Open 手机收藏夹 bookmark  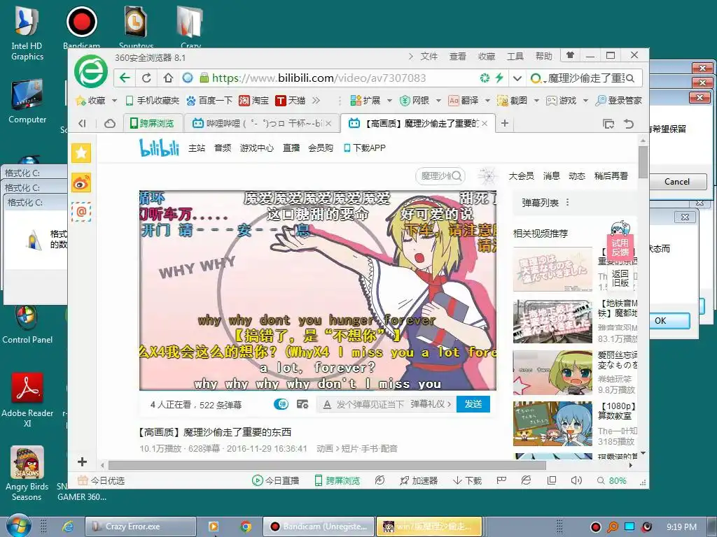point(153,101)
